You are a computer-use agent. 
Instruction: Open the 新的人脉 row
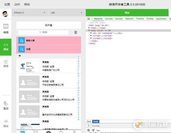coord(49,41)
